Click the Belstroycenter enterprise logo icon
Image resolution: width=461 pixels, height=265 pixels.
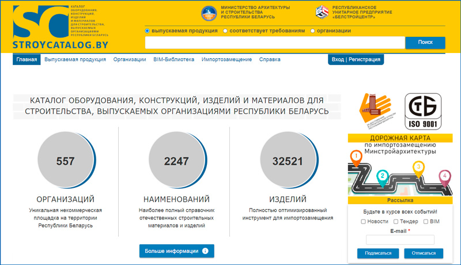[323, 12]
